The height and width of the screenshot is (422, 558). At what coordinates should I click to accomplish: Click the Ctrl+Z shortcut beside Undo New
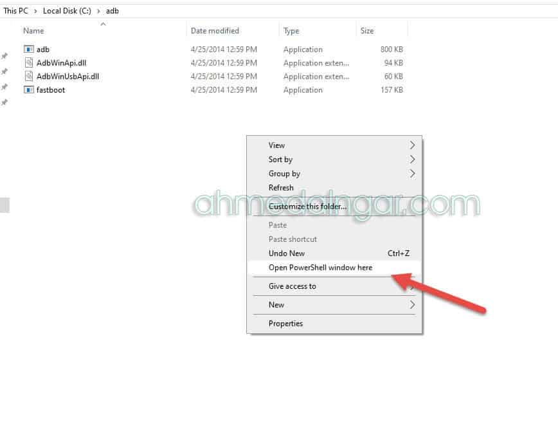tap(399, 253)
